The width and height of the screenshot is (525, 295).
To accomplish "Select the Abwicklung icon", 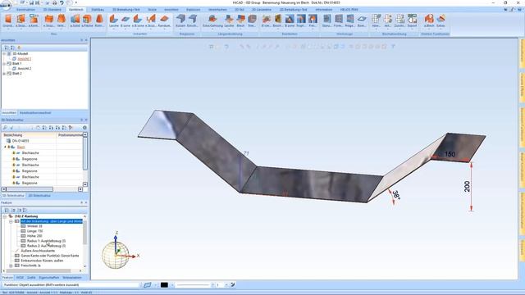I will tap(376, 19).
